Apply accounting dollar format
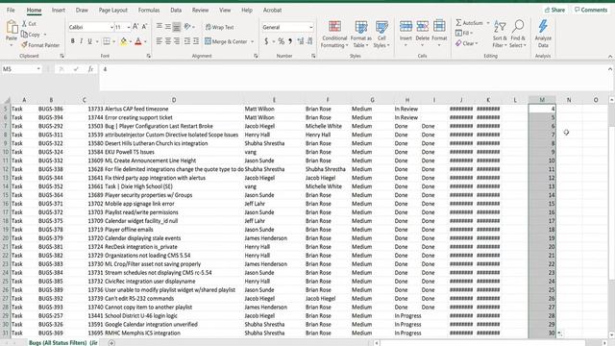Viewport: 615px width, 346px height. point(266,41)
